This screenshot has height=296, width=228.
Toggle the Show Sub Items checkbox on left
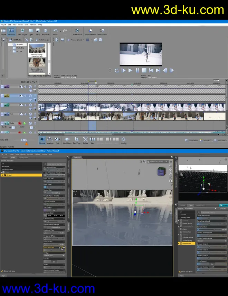click(2, 271)
